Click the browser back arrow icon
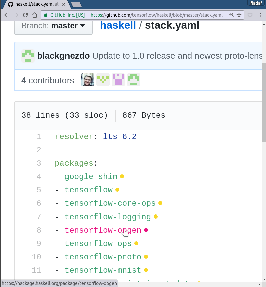The width and height of the screenshot is (266, 287). click(x=7, y=15)
